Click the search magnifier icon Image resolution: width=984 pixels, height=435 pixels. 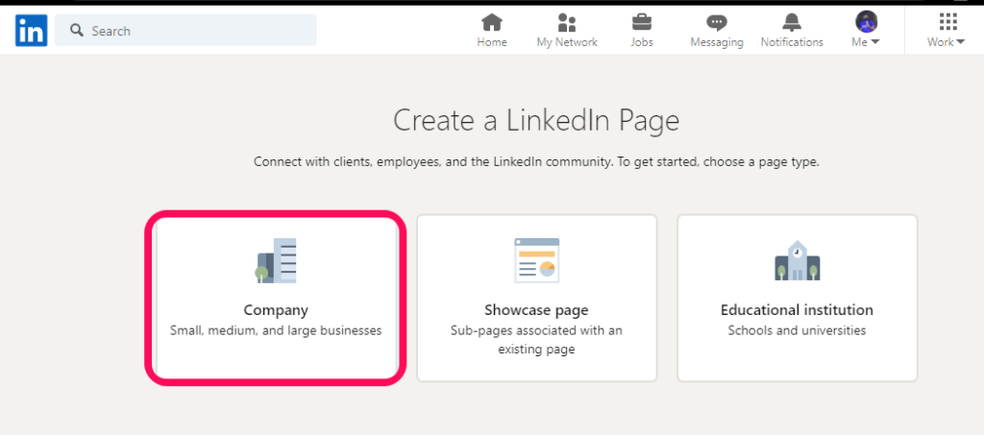tap(77, 30)
